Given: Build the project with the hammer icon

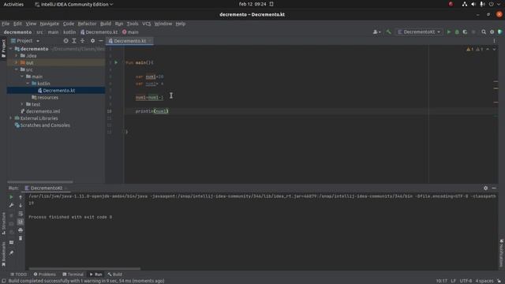Looking at the screenshot, I should (x=388, y=32).
